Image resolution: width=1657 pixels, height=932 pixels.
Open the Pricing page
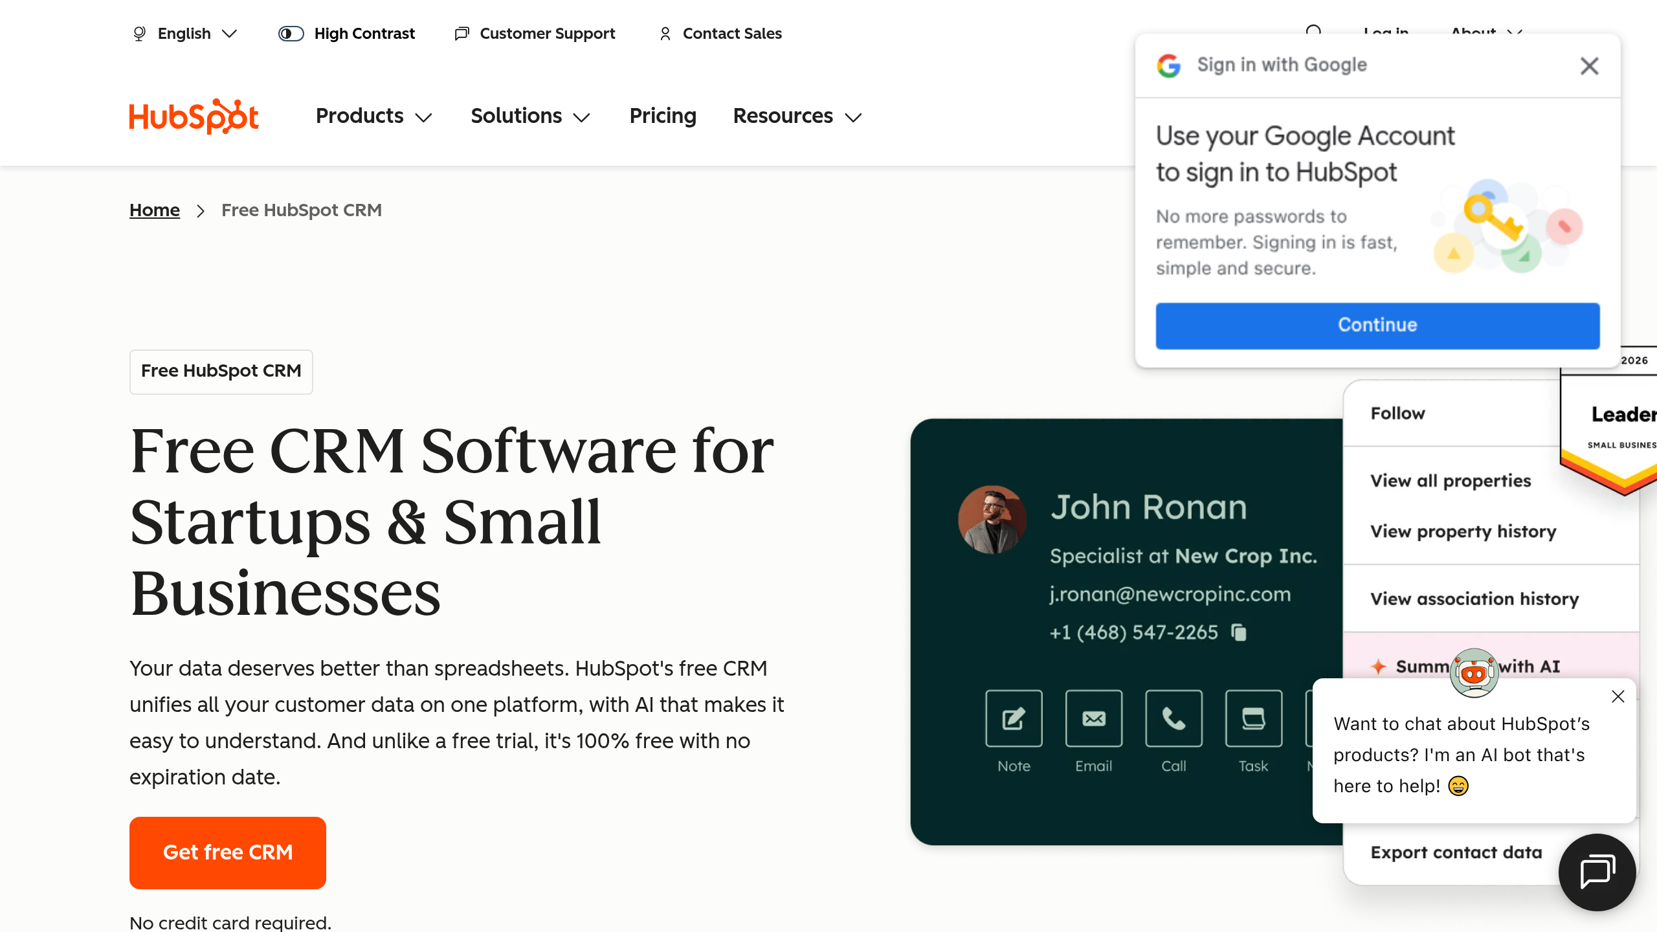coord(663,116)
